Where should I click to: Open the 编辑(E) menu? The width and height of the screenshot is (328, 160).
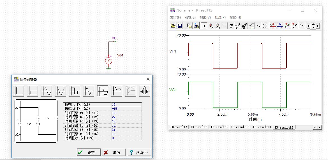click(x=190, y=17)
